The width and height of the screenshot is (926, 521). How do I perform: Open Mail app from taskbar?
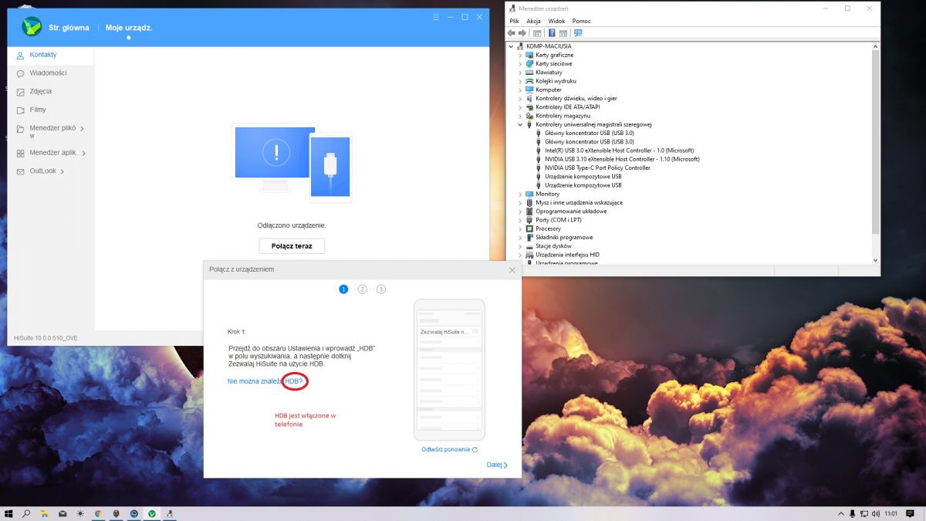[63, 513]
